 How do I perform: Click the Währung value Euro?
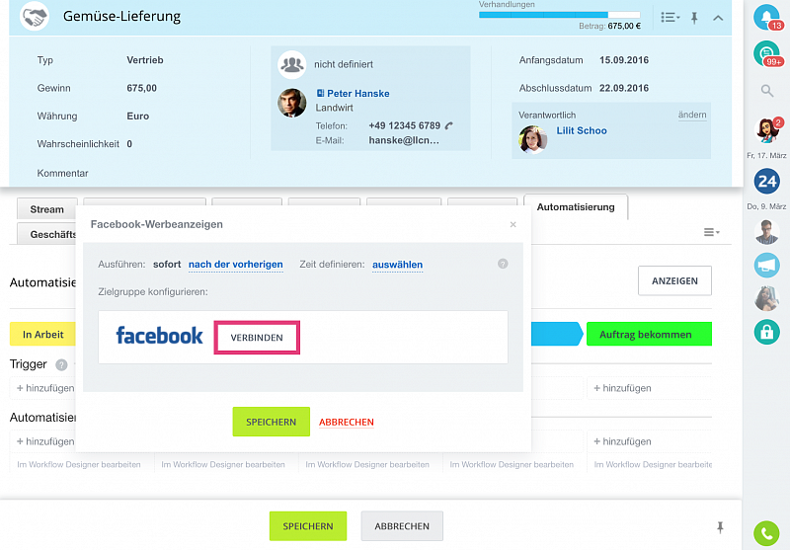[x=138, y=116]
